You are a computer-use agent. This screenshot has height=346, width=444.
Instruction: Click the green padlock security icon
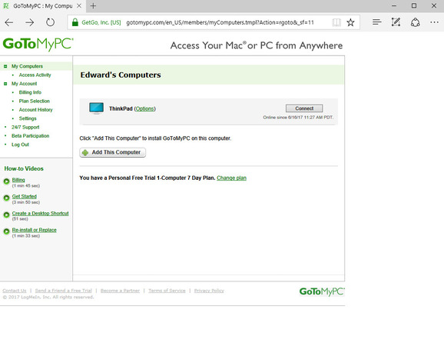pyautogui.click(x=75, y=22)
